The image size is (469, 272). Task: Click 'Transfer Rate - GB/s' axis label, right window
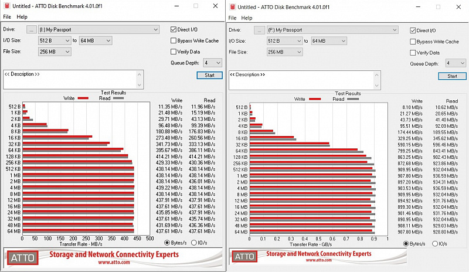pyautogui.click(x=311, y=244)
